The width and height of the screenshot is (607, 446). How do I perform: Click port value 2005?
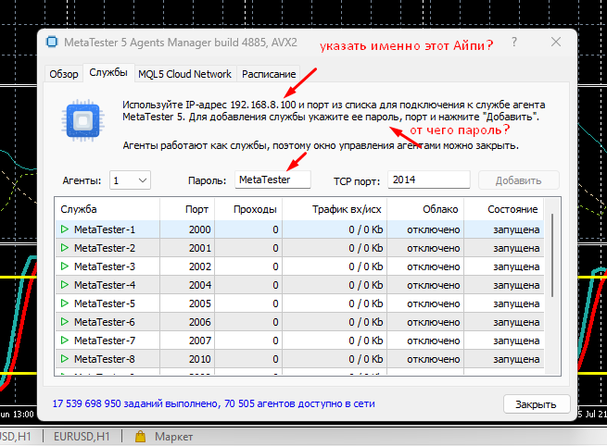[200, 304]
